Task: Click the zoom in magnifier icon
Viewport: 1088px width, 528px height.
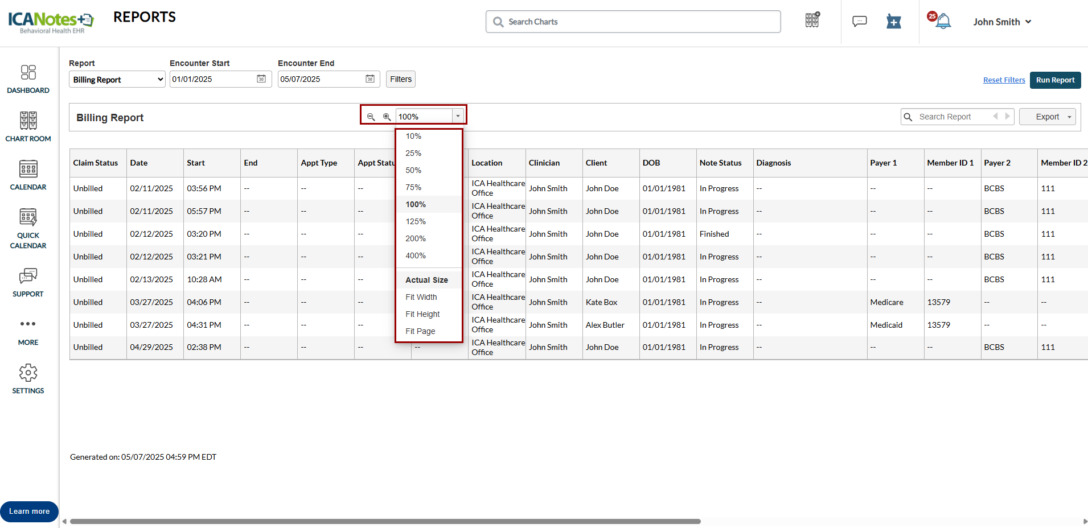Action: click(387, 117)
